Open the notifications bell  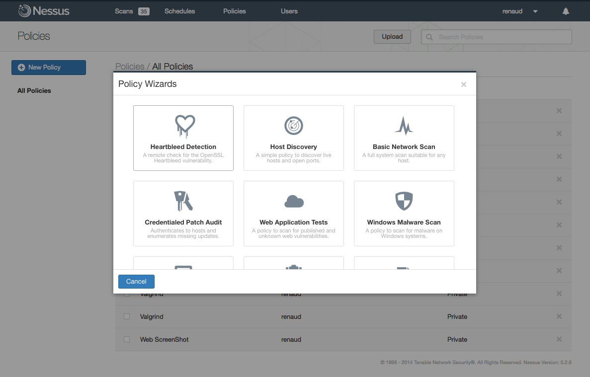[x=566, y=11]
